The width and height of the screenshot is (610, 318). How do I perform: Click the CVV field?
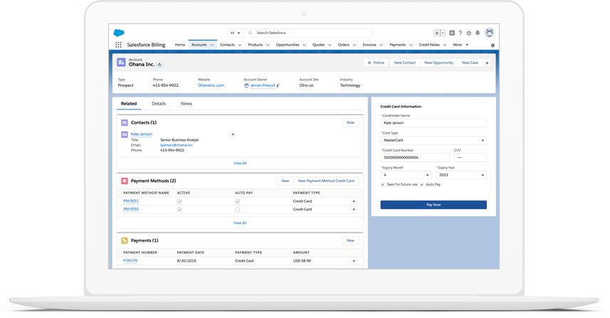(470, 158)
